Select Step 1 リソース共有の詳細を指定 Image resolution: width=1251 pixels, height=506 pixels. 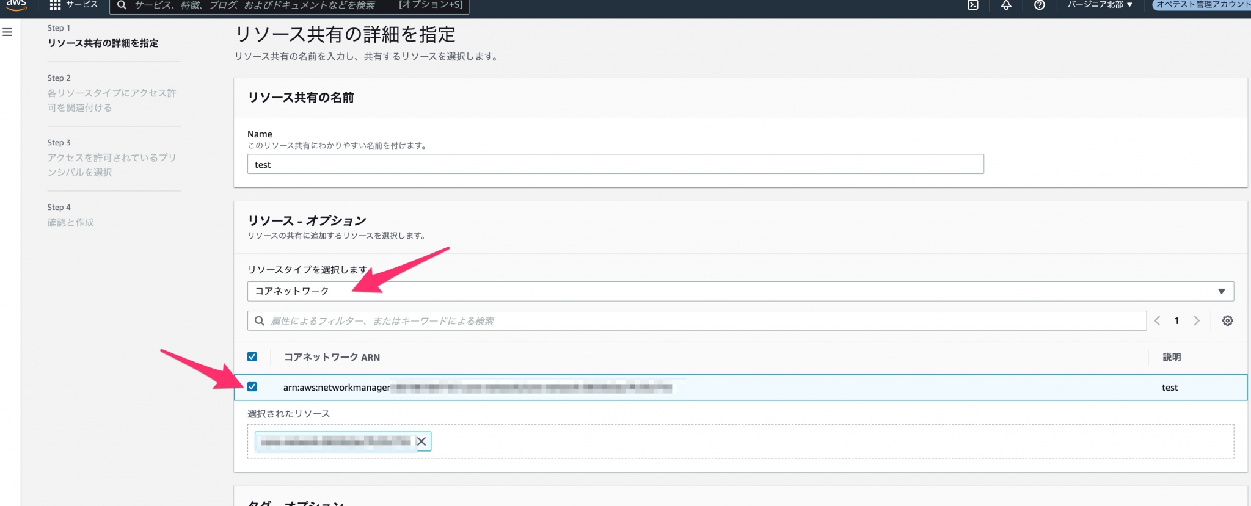click(103, 43)
